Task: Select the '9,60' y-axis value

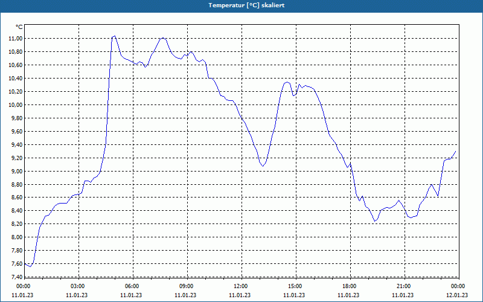Action: 18,131
